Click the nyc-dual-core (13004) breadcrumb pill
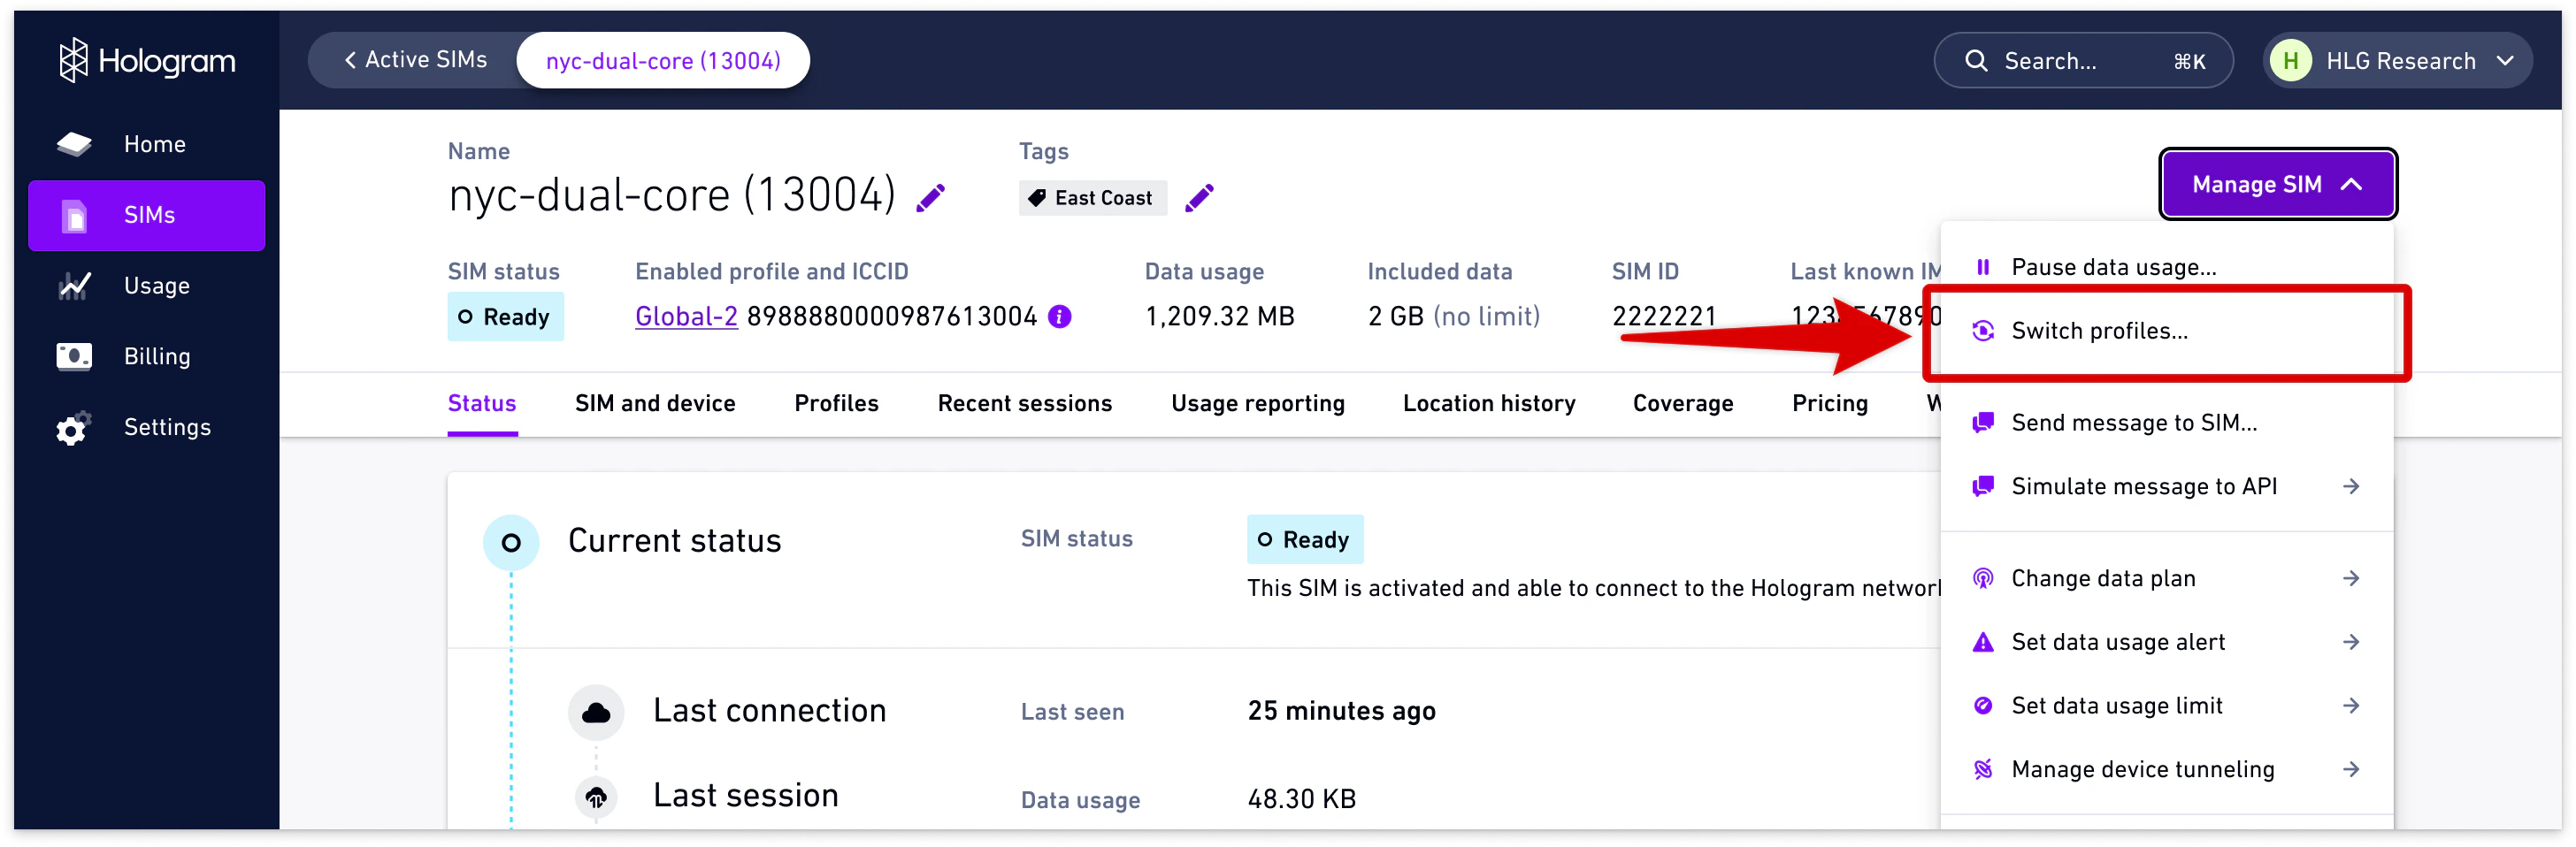The height and width of the screenshot is (847, 2576). [663, 61]
